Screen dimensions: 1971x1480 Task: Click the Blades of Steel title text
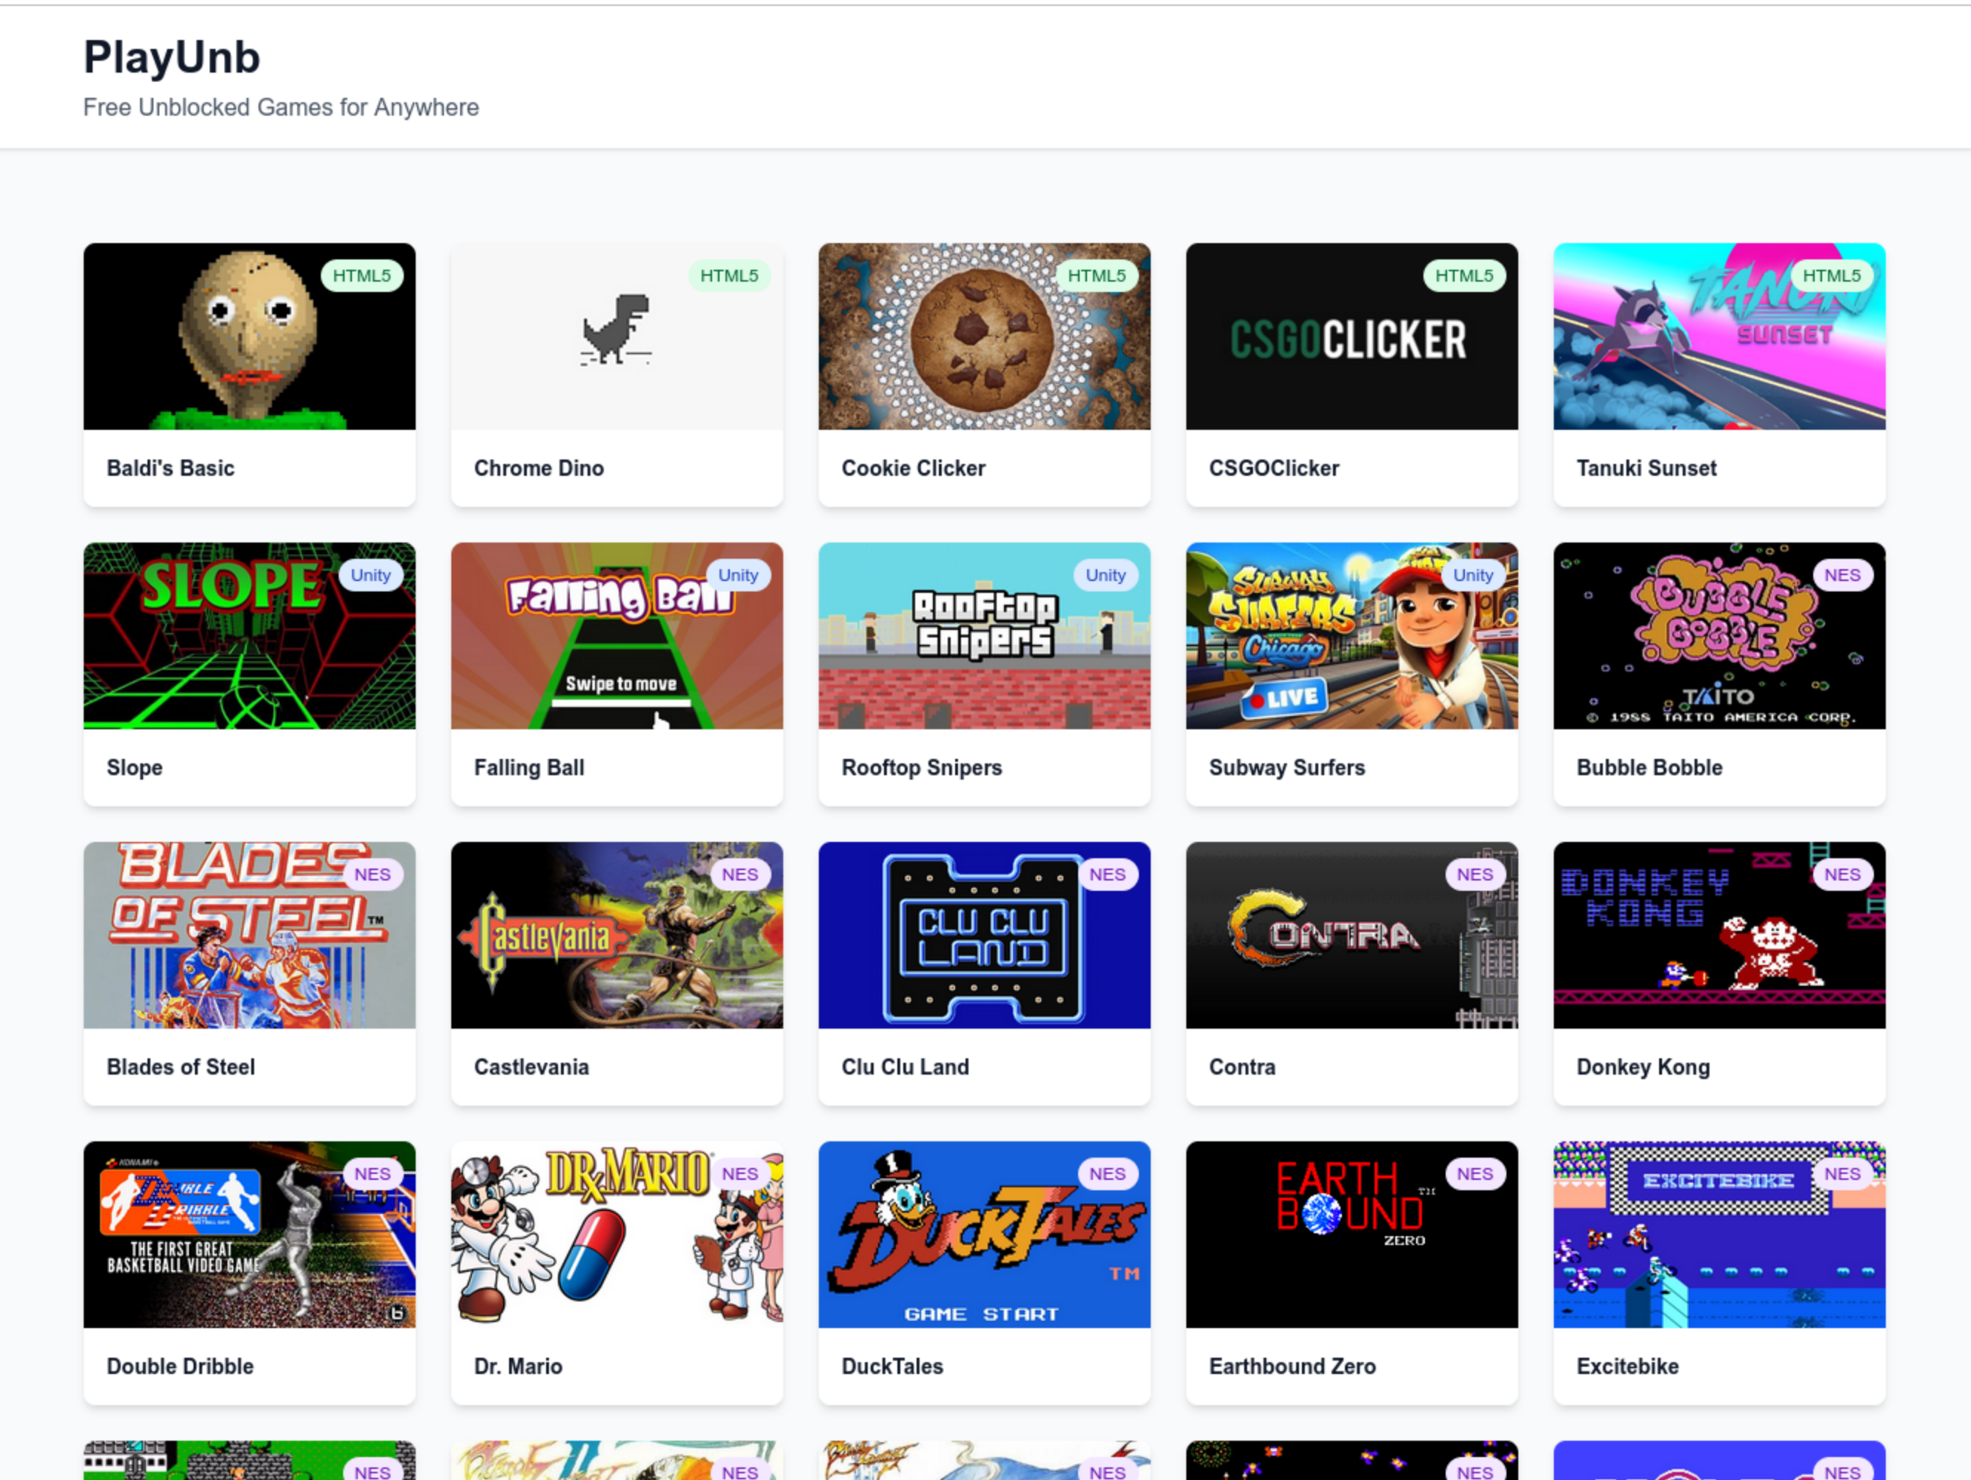point(180,1066)
